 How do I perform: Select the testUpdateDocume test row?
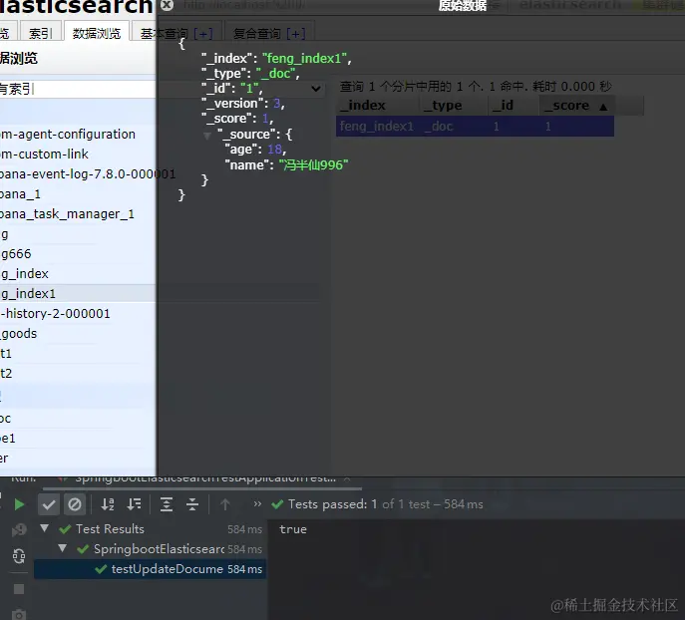coord(150,569)
